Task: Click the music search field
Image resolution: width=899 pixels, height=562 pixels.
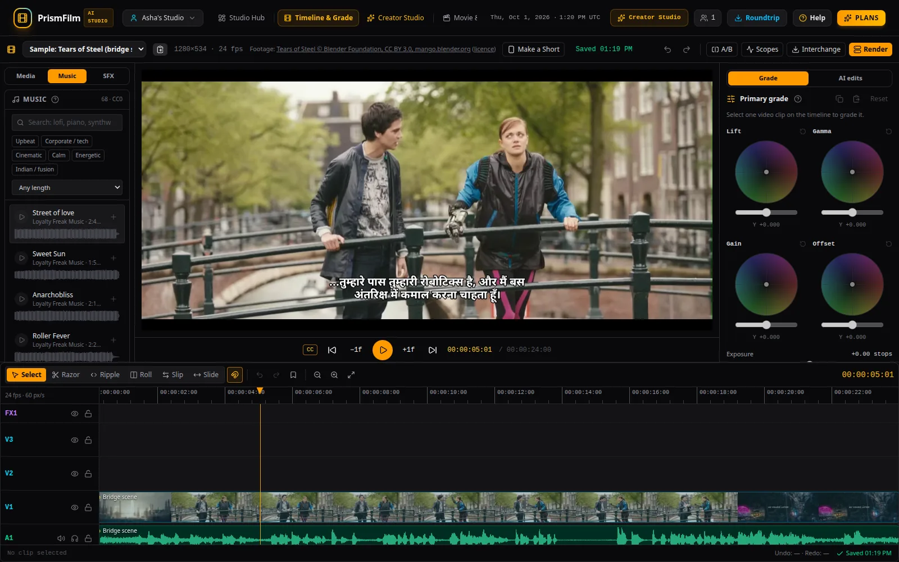Action: (x=67, y=123)
